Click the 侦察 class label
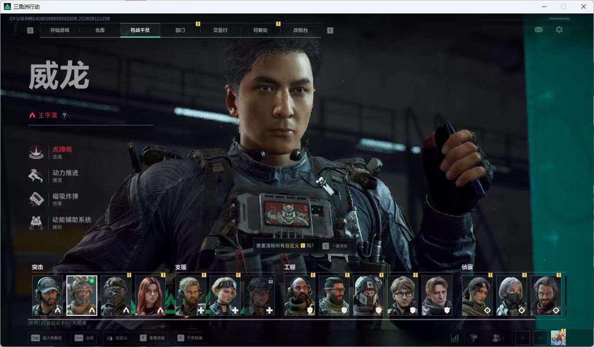The height and width of the screenshot is (347, 594). coord(468,267)
